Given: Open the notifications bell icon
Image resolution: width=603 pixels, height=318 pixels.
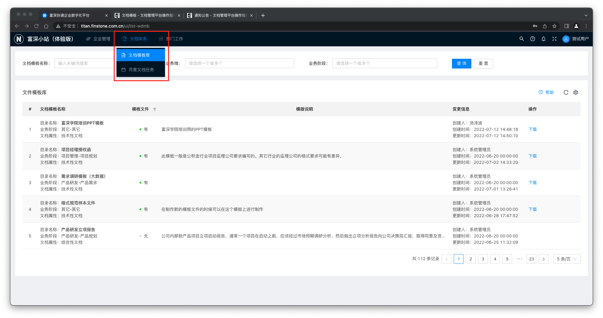Looking at the screenshot, I should click(x=543, y=39).
